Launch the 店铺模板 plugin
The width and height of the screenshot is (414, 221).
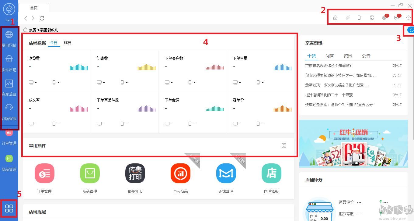pos(271,173)
